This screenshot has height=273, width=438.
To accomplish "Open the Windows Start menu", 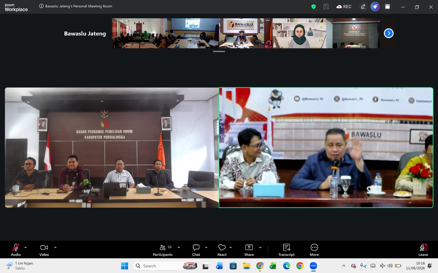I will pos(125,266).
